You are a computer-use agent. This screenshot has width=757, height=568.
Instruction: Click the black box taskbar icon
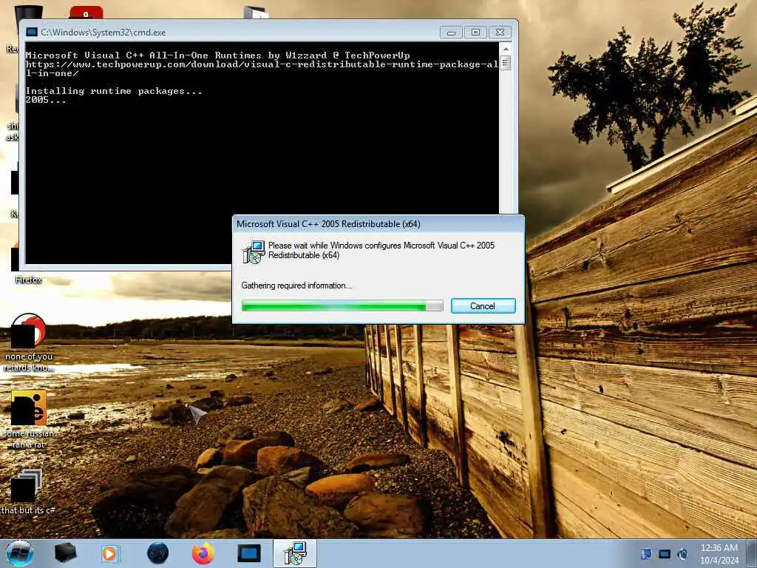65,553
